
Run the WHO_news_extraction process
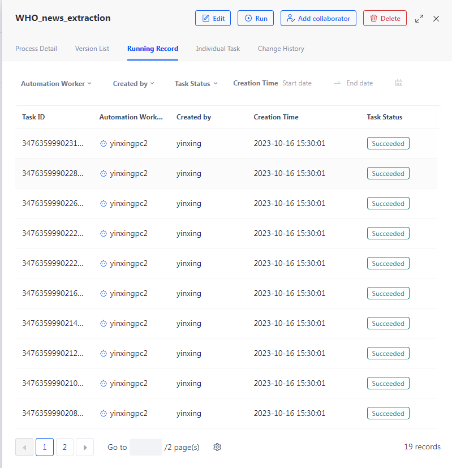pyautogui.click(x=256, y=18)
